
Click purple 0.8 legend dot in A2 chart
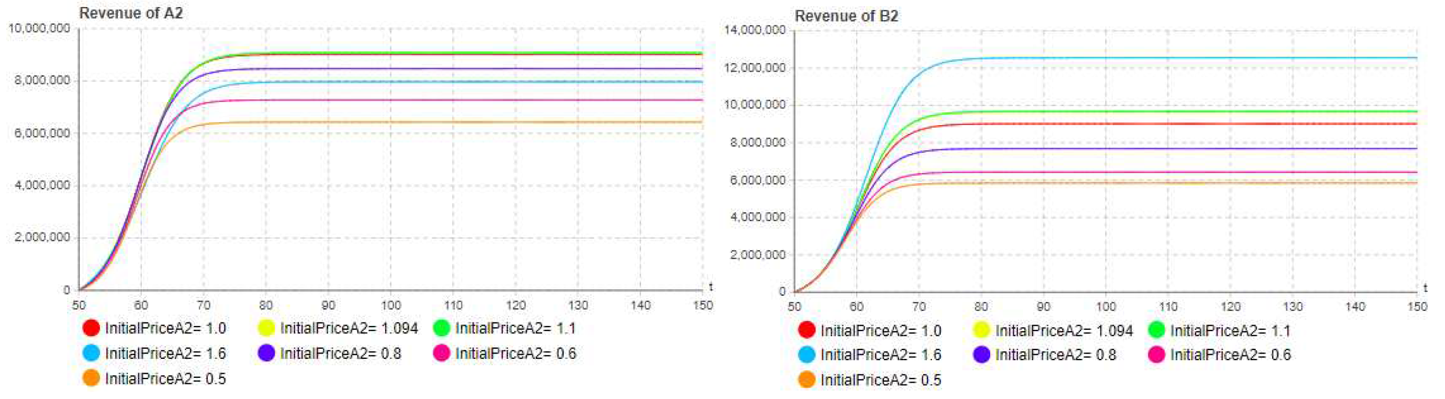[x=266, y=353]
